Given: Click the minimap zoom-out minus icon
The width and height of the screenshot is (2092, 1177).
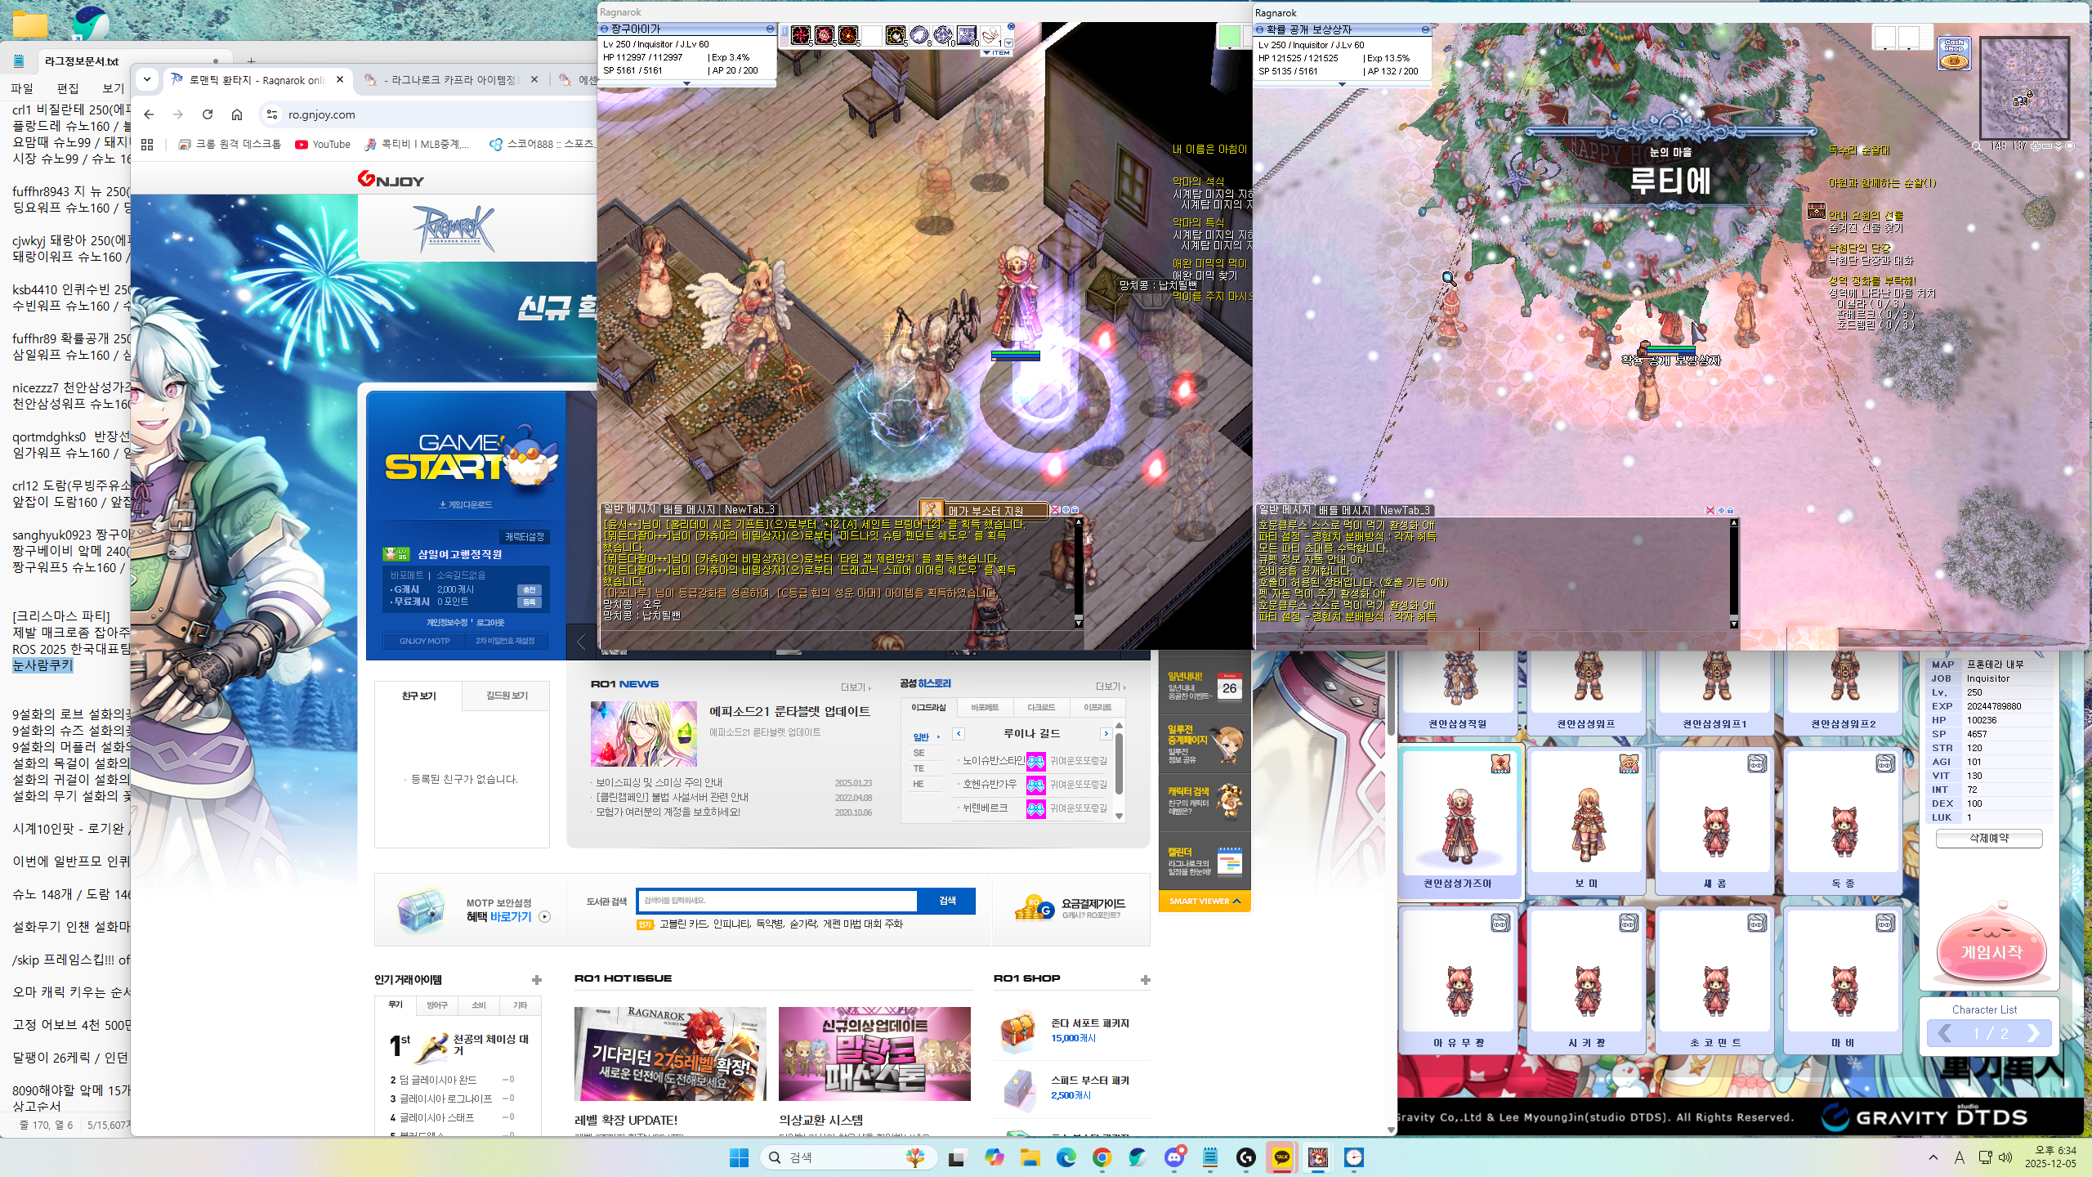Looking at the screenshot, I should click(x=2047, y=146).
